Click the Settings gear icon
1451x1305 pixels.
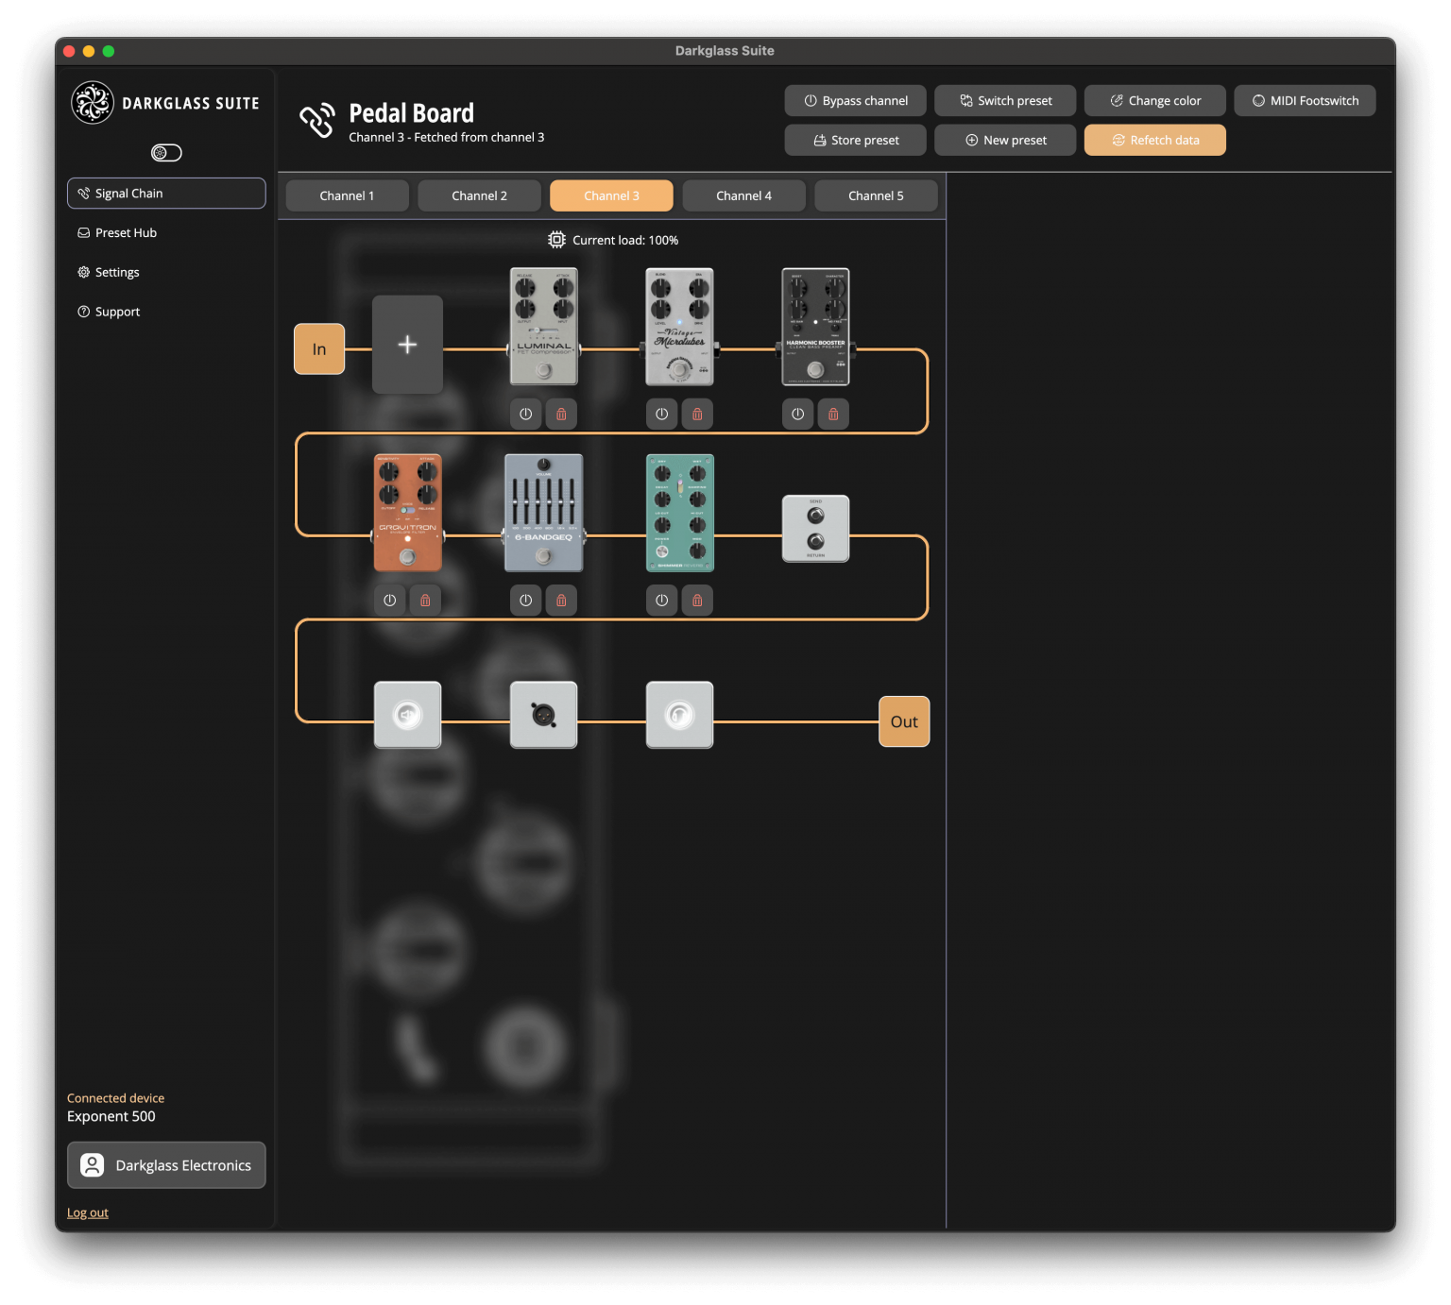click(x=82, y=272)
